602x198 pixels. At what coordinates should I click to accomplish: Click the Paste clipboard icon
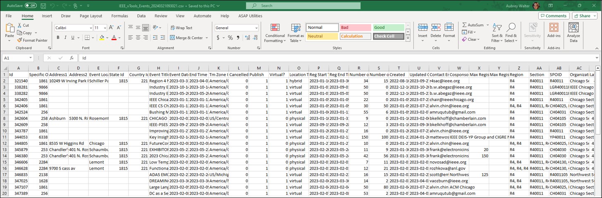click(9, 28)
